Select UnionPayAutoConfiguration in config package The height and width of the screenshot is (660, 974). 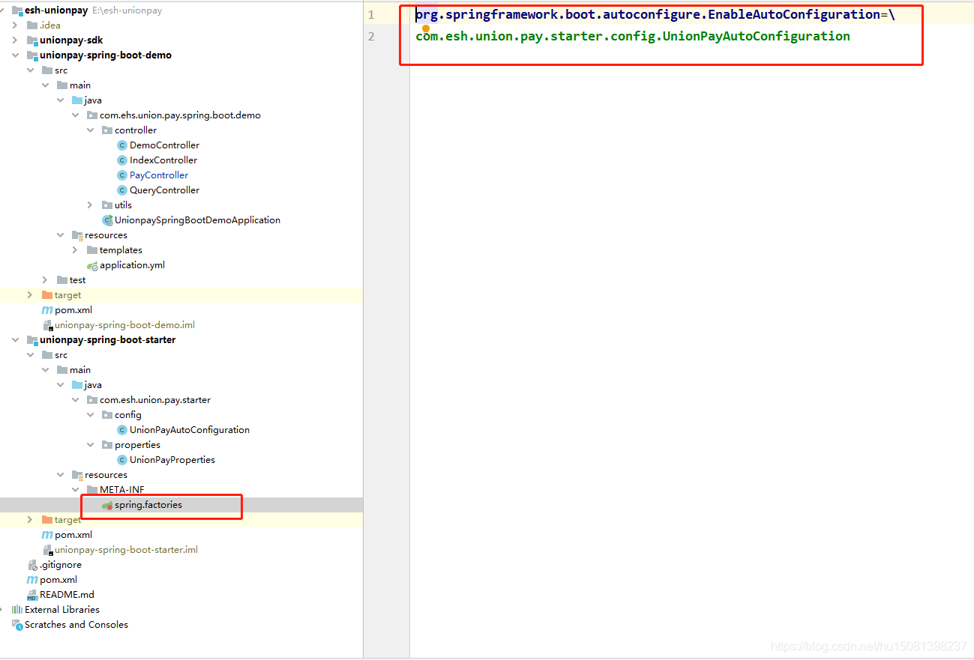pos(190,430)
